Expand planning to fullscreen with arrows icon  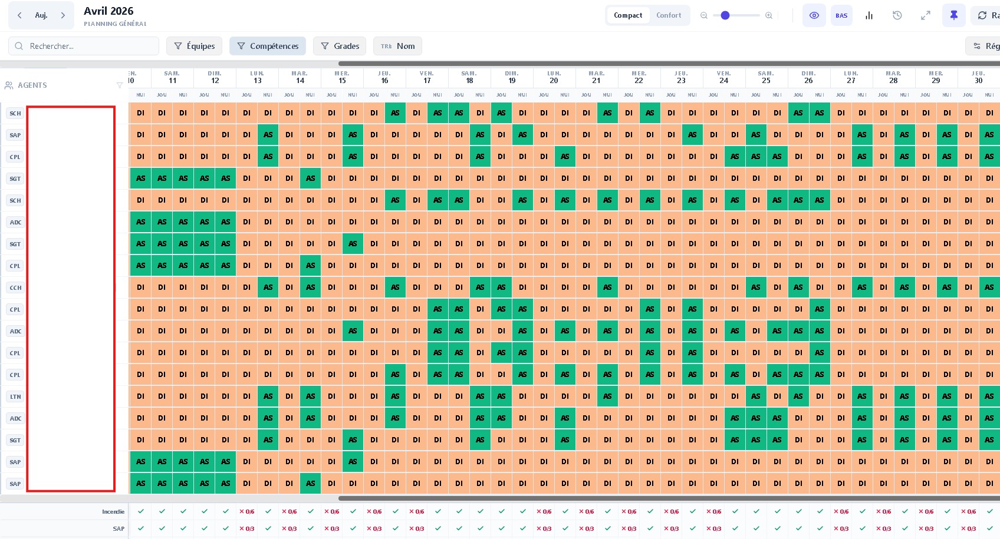click(x=926, y=15)
